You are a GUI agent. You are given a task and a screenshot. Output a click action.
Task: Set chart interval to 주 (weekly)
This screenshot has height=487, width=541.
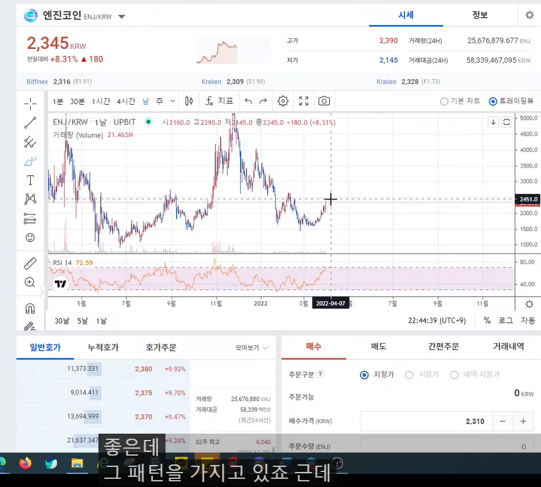(x=159, y=102)
